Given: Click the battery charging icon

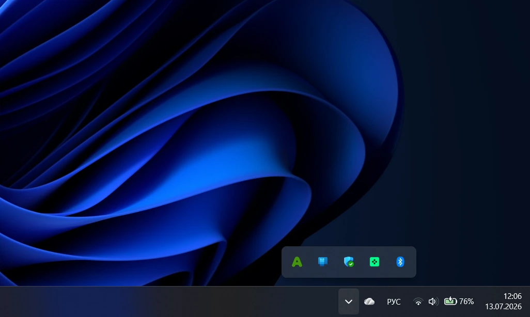Looking at the screenshot, I should 450,301.
